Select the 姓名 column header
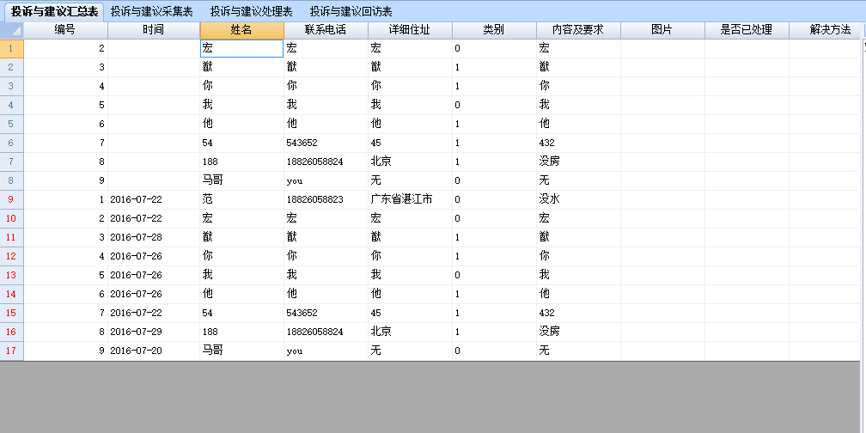The image size is (866, 433). 241,30
